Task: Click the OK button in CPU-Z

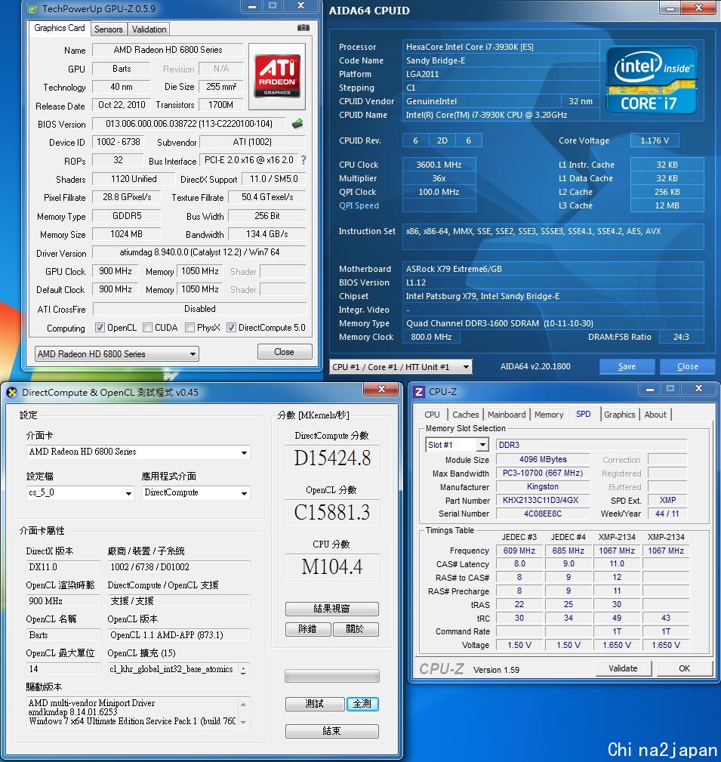Action: click(x=685, y=668)
